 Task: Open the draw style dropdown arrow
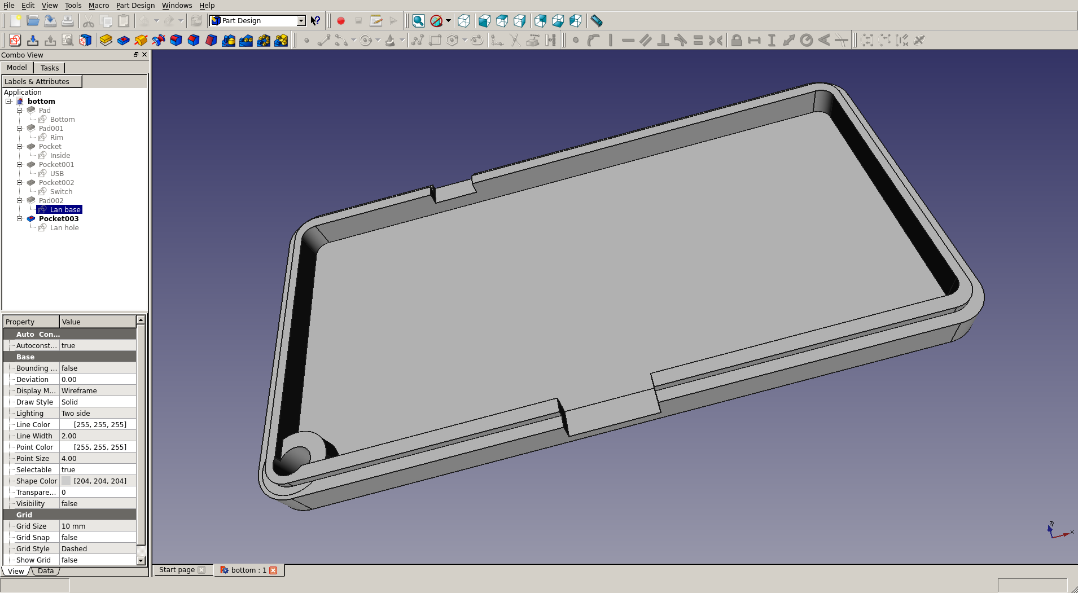448,21
